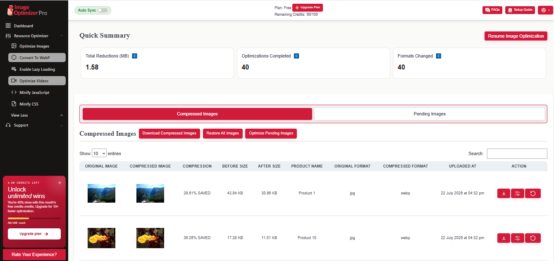Click the sidebar Upgrade plan button
The image size is (554, 261).
(34, 234)
